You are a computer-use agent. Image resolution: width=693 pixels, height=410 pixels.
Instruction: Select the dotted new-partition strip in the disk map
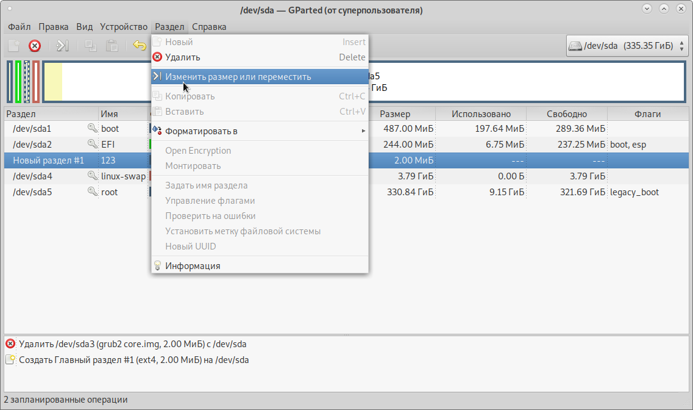[x=27, y=82]
